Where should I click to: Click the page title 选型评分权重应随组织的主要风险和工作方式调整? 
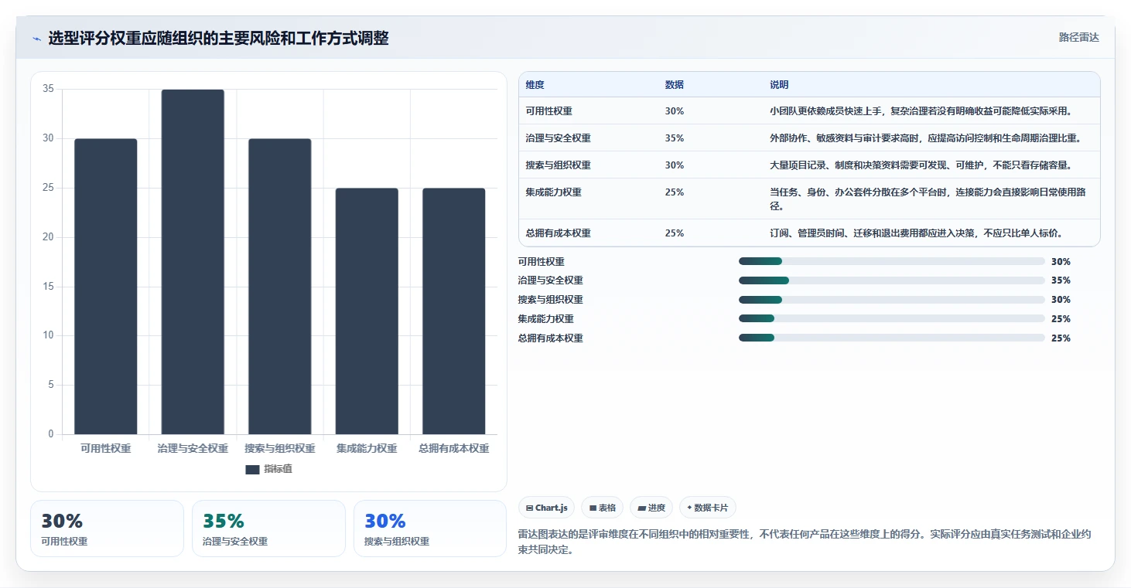[219, 38]
